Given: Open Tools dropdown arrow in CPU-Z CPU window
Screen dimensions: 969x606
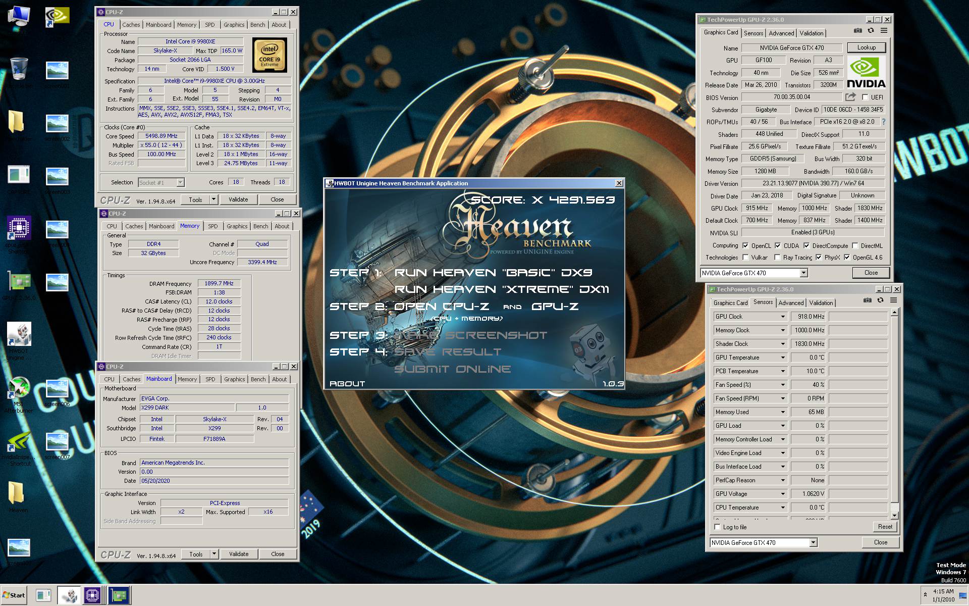Looking at the screenshot, I should pos(213,199).
